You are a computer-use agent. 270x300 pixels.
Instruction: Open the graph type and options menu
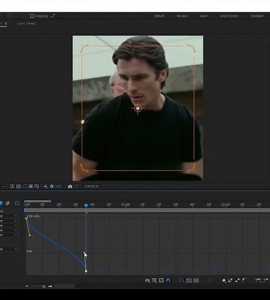[154, 280]
